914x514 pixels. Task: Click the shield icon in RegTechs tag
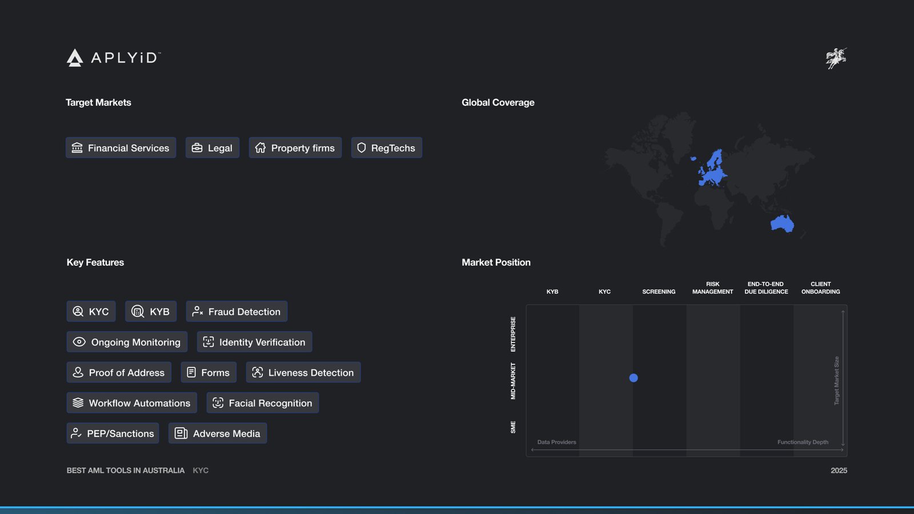click(x=361, y=148)
